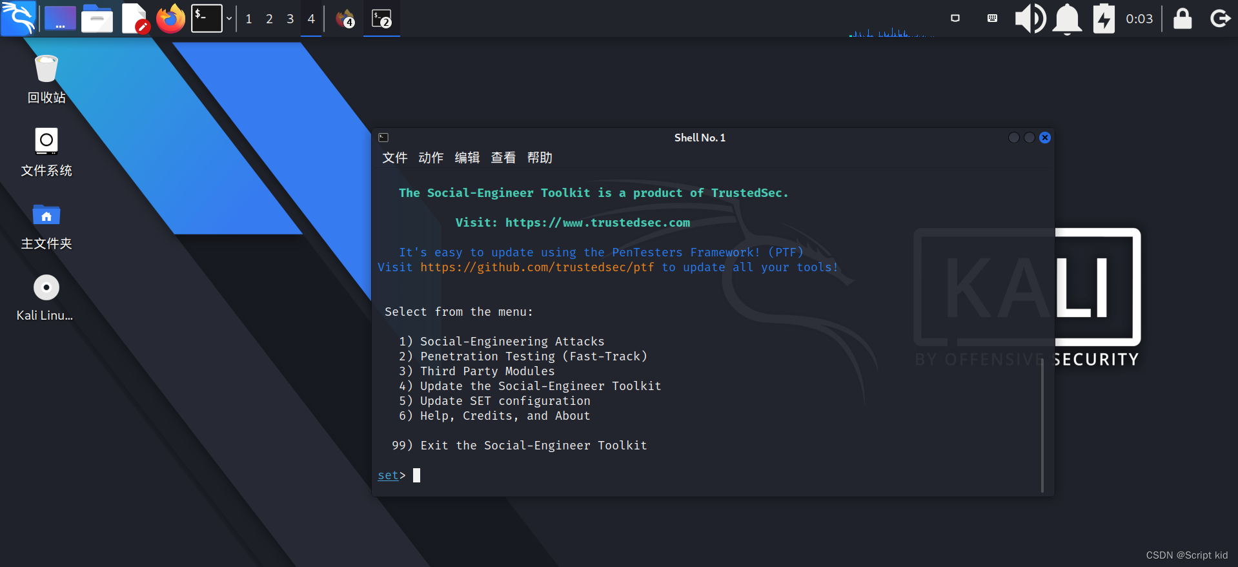Click the 'Penetration Testing (Fast-Track)' line
The width and height of the screenshot is (1238, 567).
pyautogui.click(x=523, y=356)
